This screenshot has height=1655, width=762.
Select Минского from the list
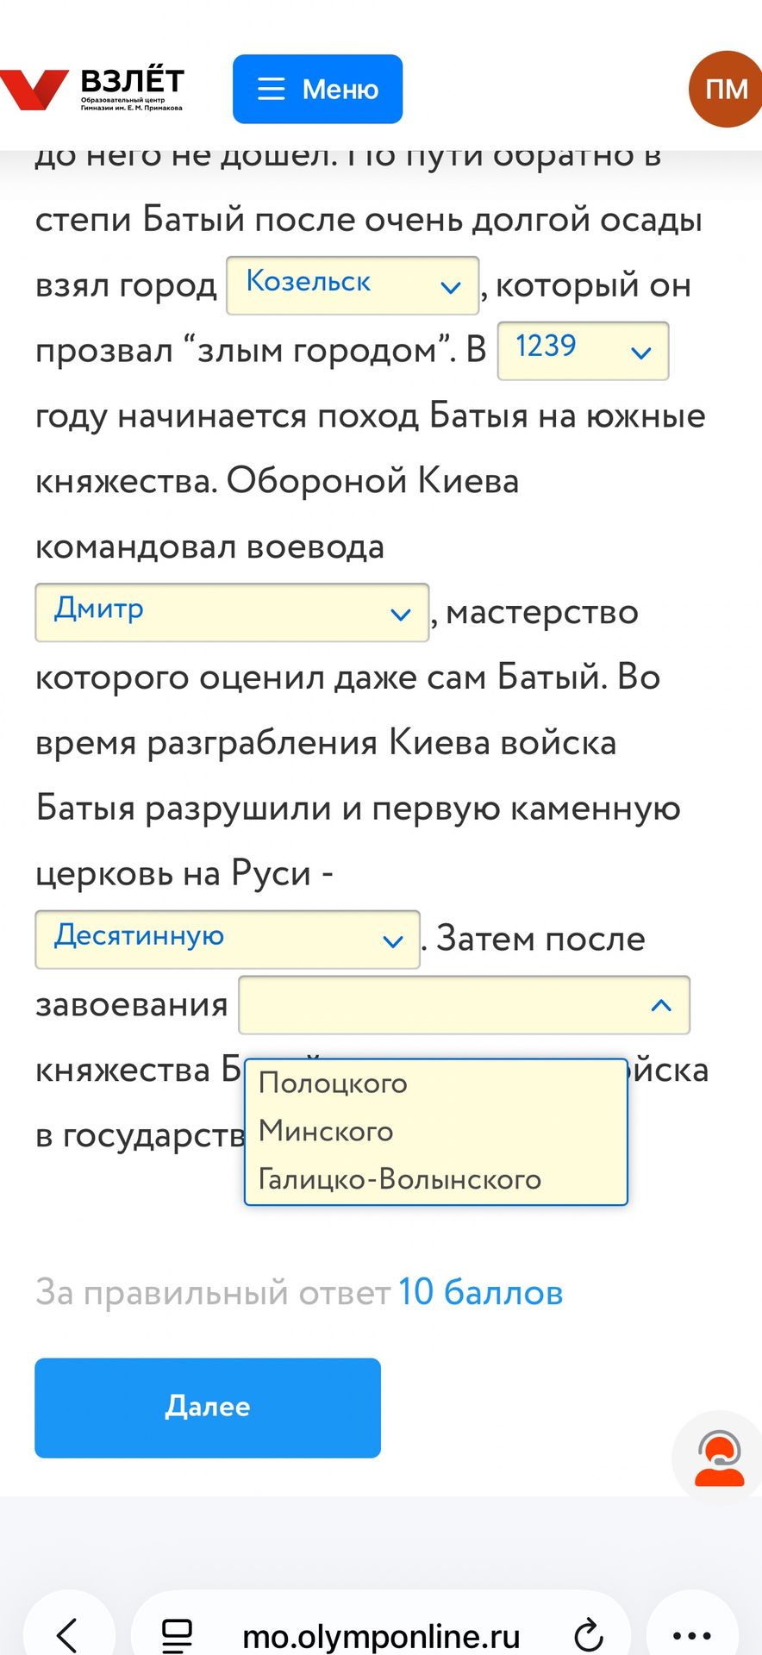tap(326, 1131)
